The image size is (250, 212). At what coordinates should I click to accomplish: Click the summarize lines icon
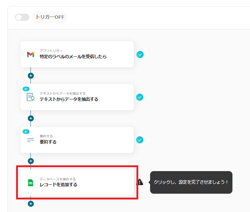click(x=30, y=140)
